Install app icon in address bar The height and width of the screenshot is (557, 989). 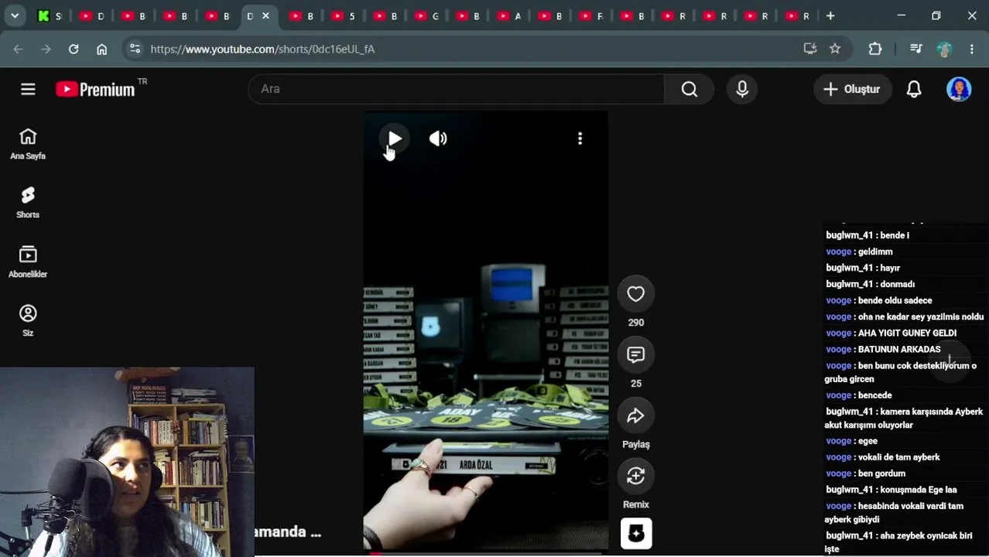(x=810, y=49)
